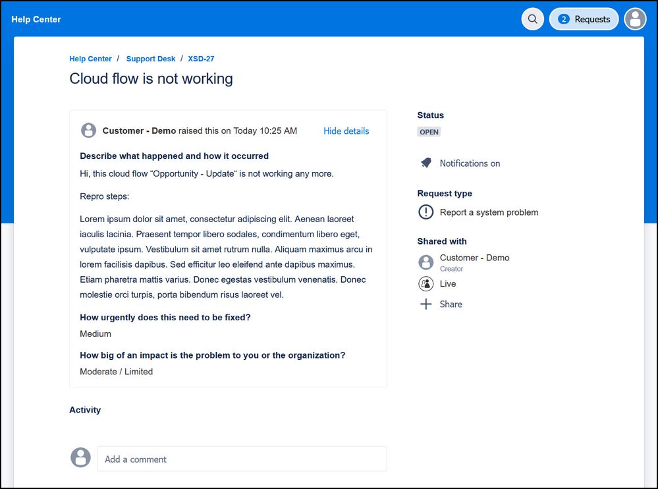Open the Requests button in header

pos(584,19)
